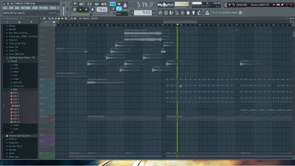Click the page icon in shortcut toolbar
295x166 pixels.
click(x=188, y=12)
